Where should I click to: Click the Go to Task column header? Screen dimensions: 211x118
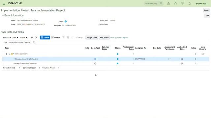[95, 48]
